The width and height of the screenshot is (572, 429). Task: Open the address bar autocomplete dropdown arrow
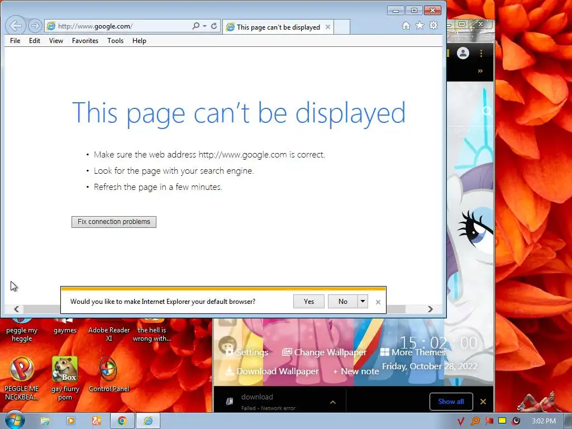coord(204,26)
